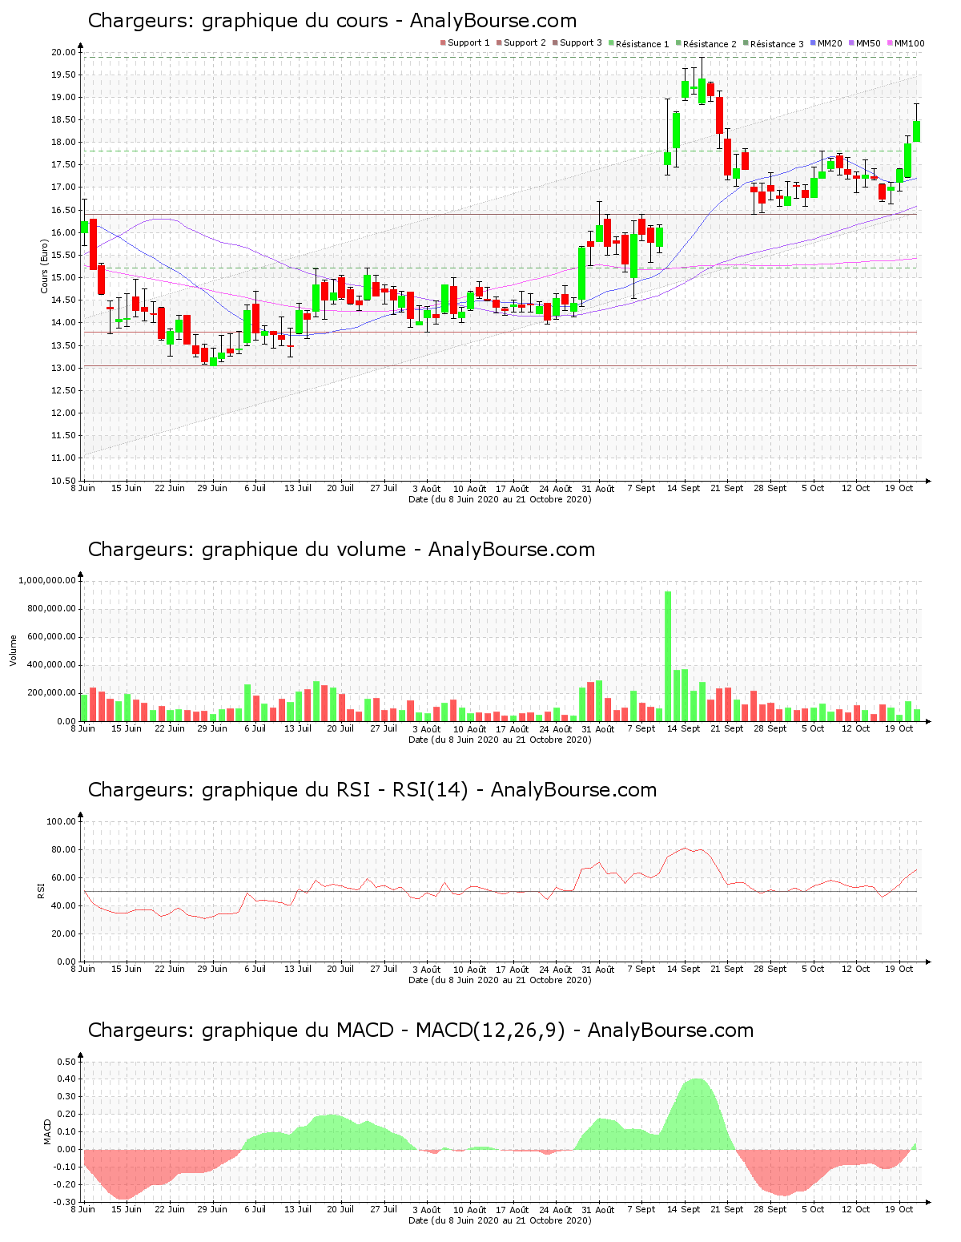Screen dimensions: 961x1242
Task: Click the 13.00 value on price axis
Action: pyautogui.click(x=63, y=368)
